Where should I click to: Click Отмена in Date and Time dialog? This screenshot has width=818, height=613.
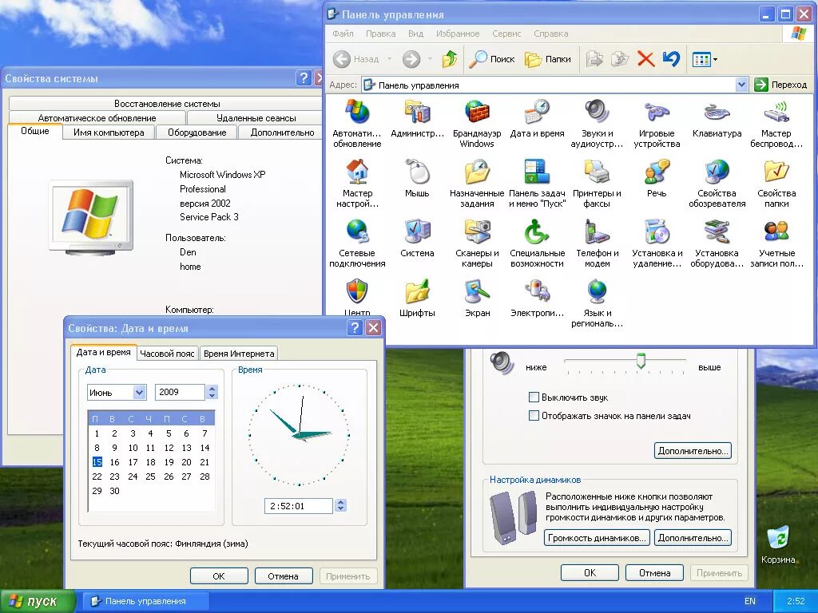pyautogui.click(x=284, y=576)
